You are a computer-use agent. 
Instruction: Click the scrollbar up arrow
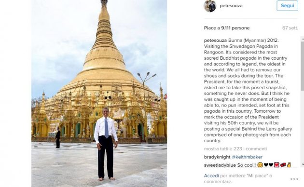tap(303, 39)
